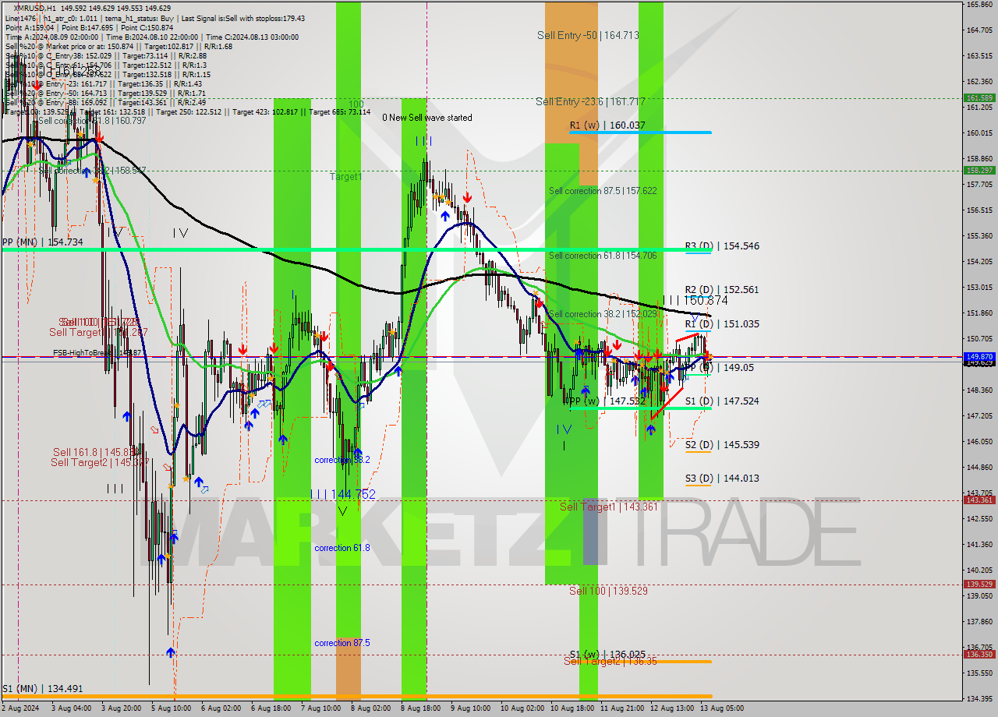Click '12 Aug 13:00' on the time axis
The width and height of the screenshot is (998, 717).
point(671,708)
